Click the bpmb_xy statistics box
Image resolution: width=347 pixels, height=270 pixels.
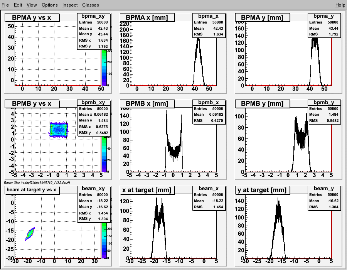point(94,118)
